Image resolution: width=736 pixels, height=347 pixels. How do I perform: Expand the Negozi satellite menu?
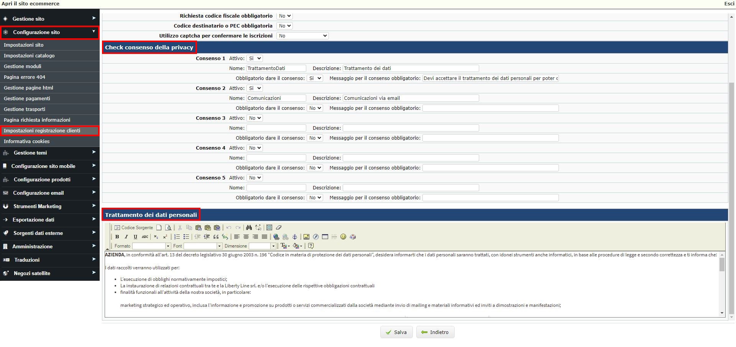coord(50,273)
